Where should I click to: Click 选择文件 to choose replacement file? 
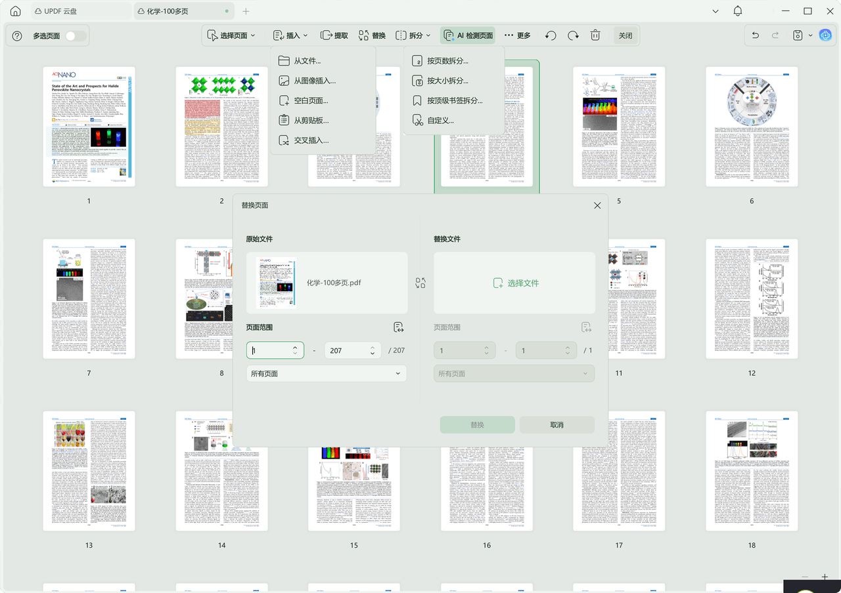point(515,283)
